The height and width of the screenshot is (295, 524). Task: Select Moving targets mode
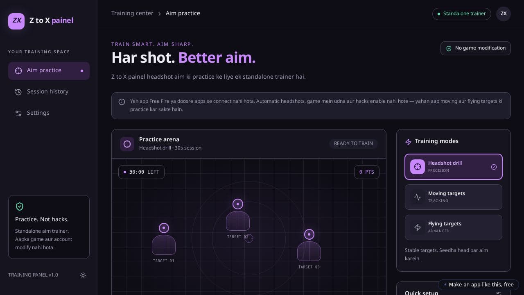point(453,197)
